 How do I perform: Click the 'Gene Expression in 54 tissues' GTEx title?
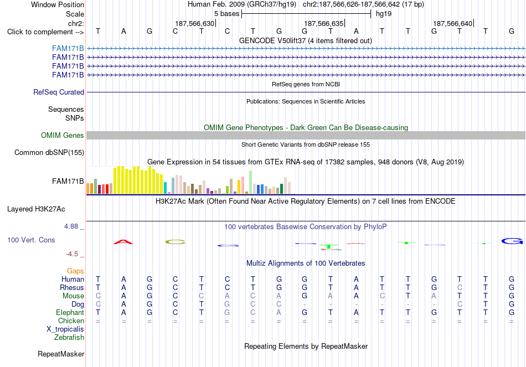[x=306, y=162]
